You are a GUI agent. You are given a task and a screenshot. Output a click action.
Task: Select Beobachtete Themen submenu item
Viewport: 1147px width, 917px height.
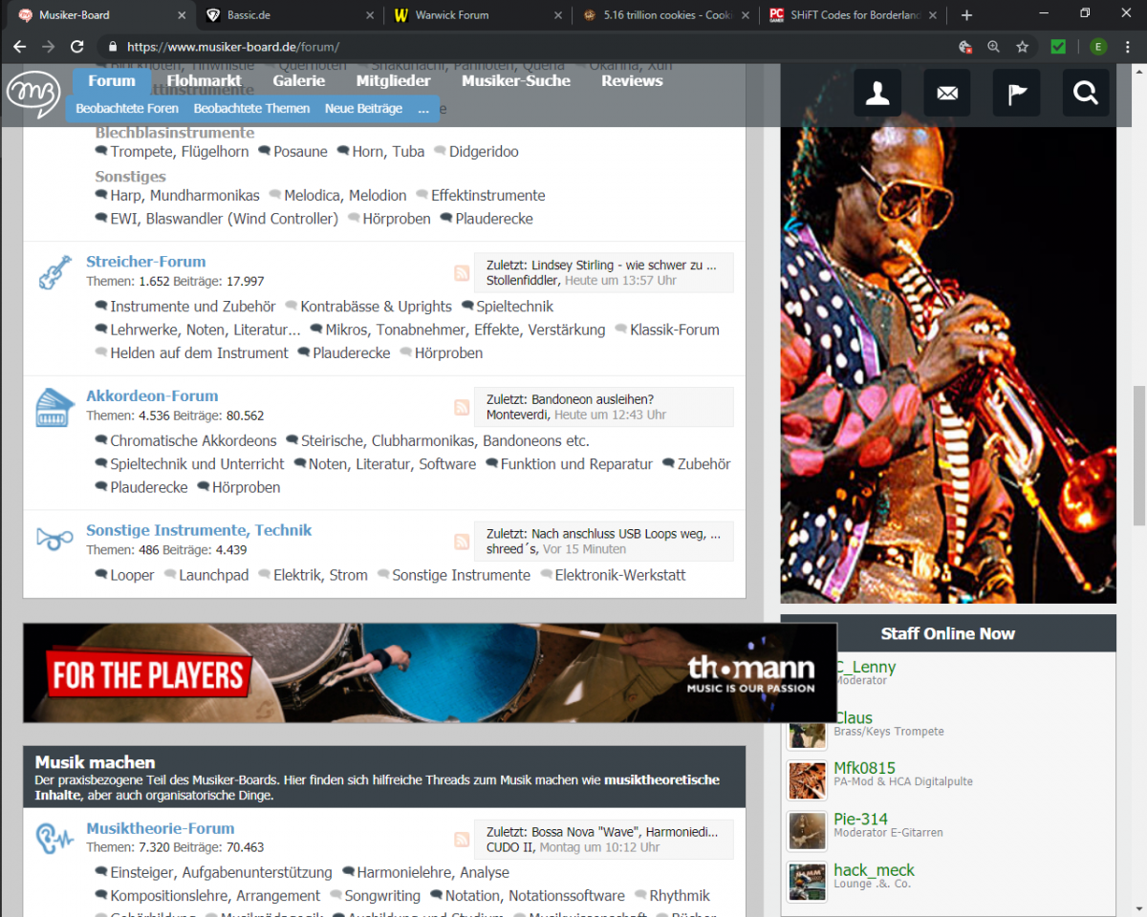click(x=252, y=109)
